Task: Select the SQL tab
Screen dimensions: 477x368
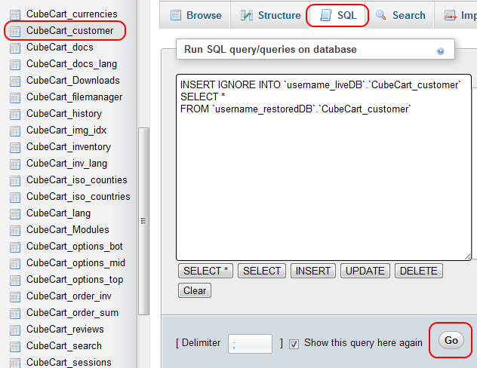Action: [337, 15]
